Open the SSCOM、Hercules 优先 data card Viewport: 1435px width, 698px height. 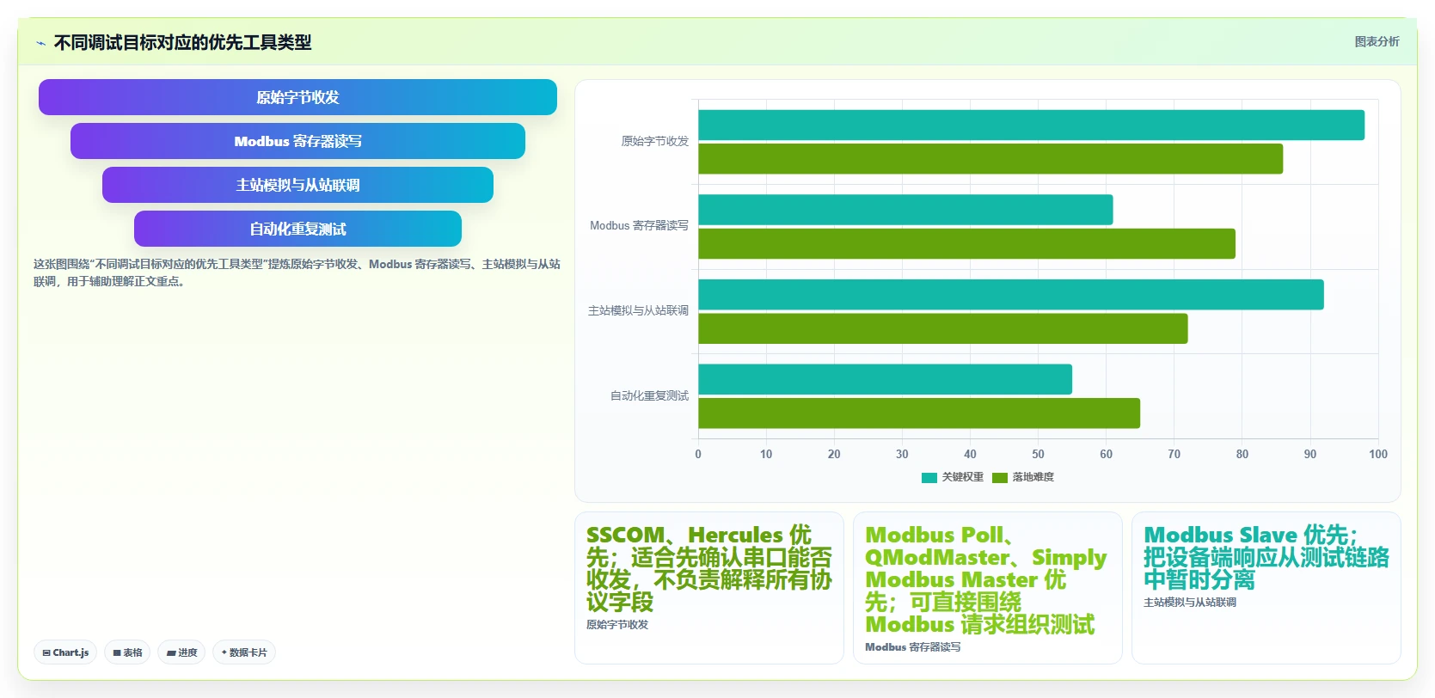click(709, 588)
